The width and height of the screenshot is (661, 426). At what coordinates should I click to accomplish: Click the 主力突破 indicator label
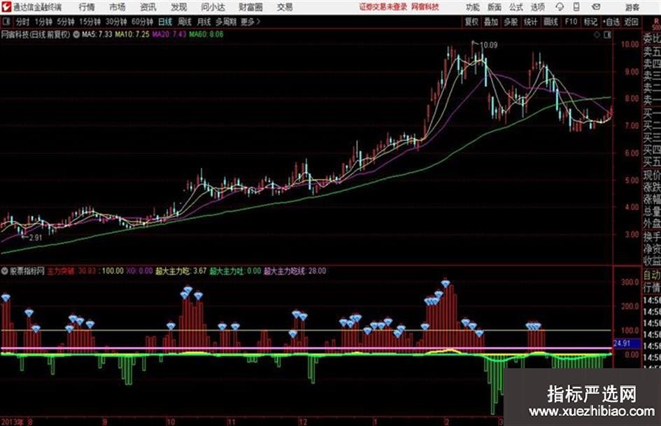(x=60, y=271)
